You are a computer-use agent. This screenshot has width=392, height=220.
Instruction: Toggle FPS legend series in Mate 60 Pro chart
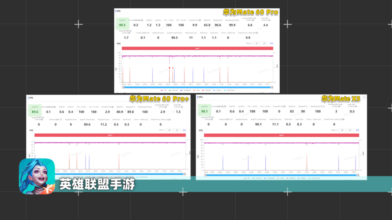[x=164, y=90]
